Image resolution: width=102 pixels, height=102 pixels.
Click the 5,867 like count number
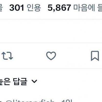[x=59, y=8]
